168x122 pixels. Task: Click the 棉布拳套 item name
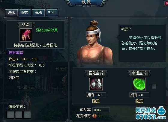point(16,53)
